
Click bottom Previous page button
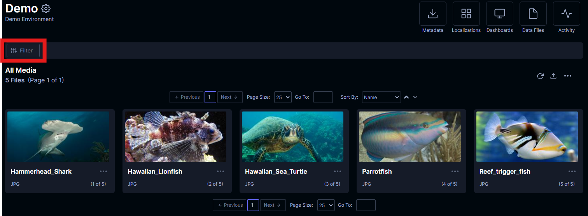pyautogui.click(x=230, y=205)
